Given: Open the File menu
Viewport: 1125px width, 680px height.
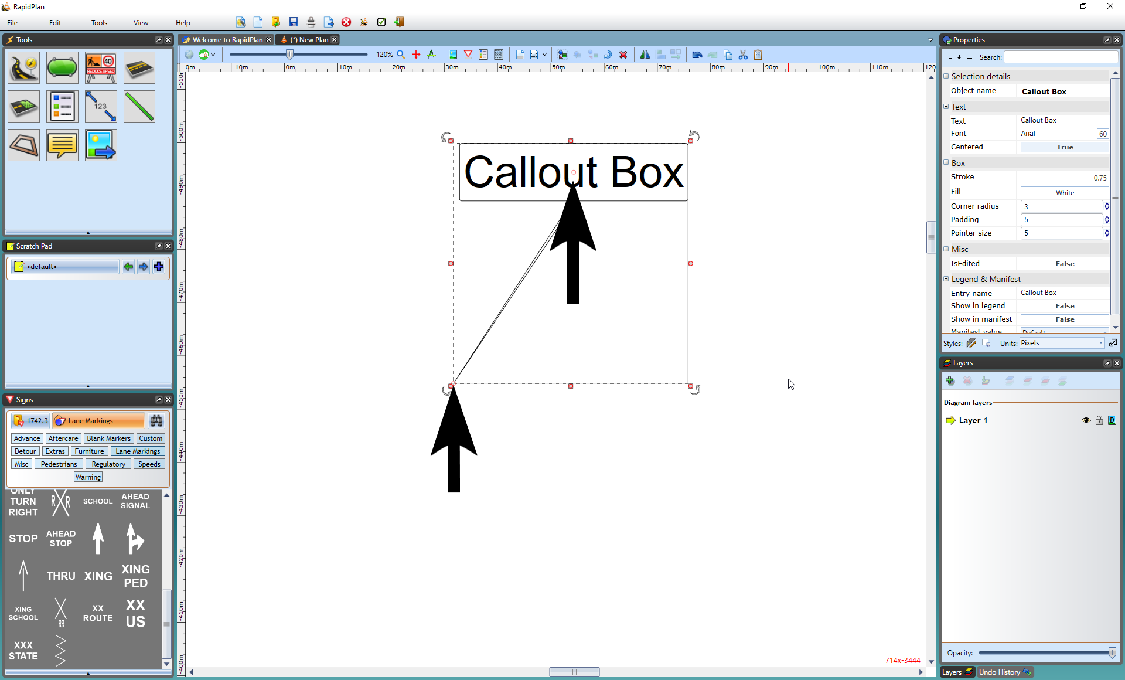Looking at the screenshot, I should [13, 22].
